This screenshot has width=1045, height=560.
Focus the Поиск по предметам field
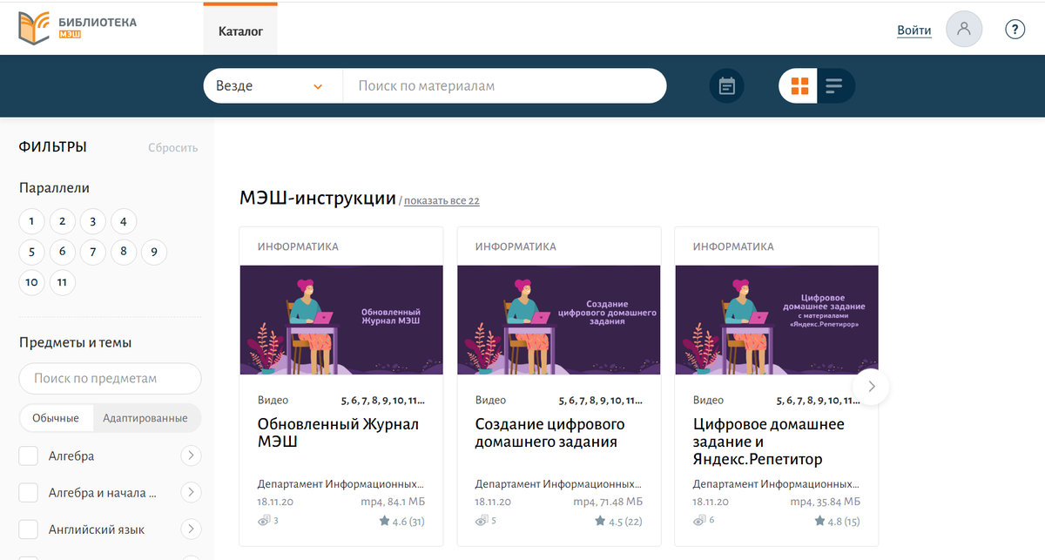click(110, 378)
